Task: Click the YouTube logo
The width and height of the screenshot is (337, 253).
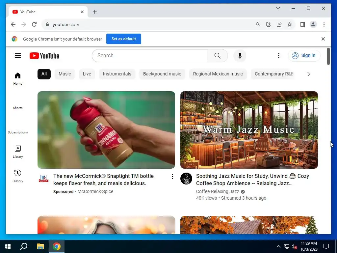Action: pyautogui.click(x=44, y=56)
